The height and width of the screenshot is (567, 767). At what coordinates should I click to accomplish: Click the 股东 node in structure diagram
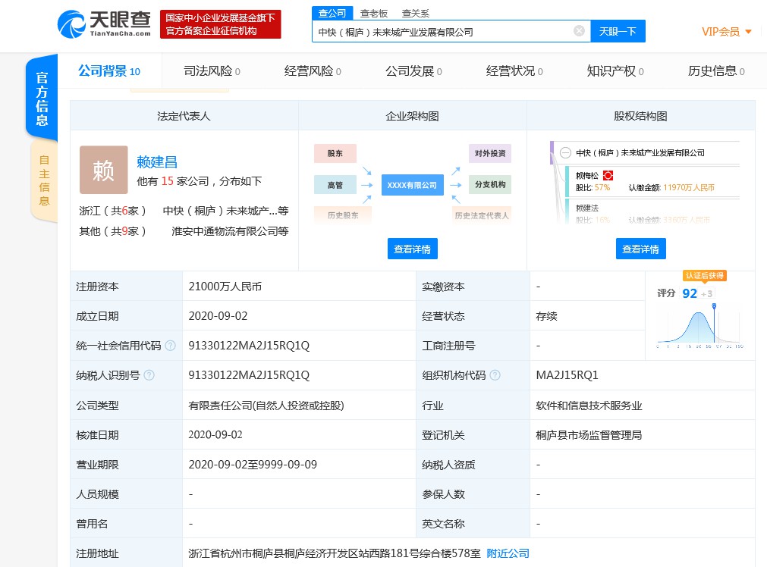click(x=335, y=153)
